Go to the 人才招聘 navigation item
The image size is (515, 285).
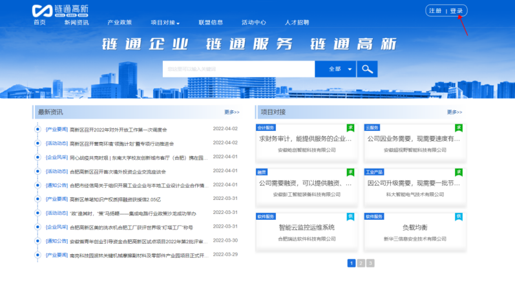pos(297,23)
